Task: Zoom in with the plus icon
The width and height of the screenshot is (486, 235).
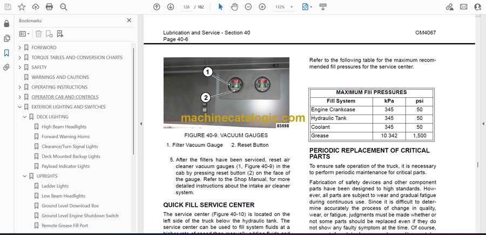Action: coord(262,7)
